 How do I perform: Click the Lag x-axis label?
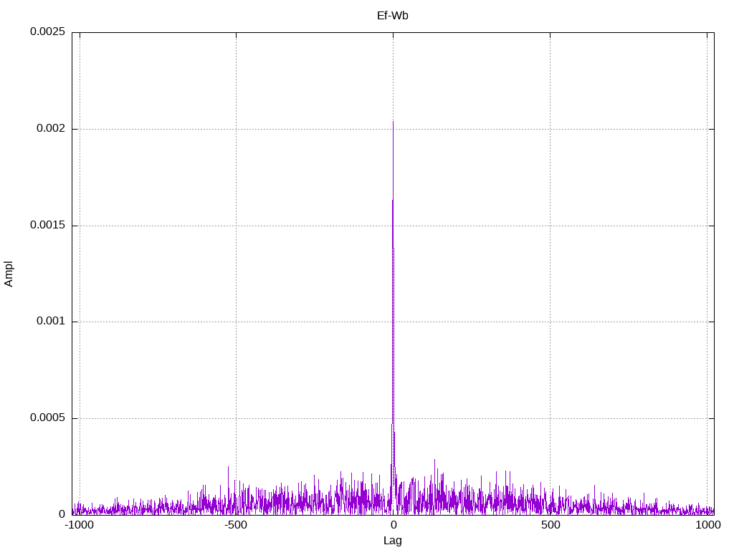(392, 541)
